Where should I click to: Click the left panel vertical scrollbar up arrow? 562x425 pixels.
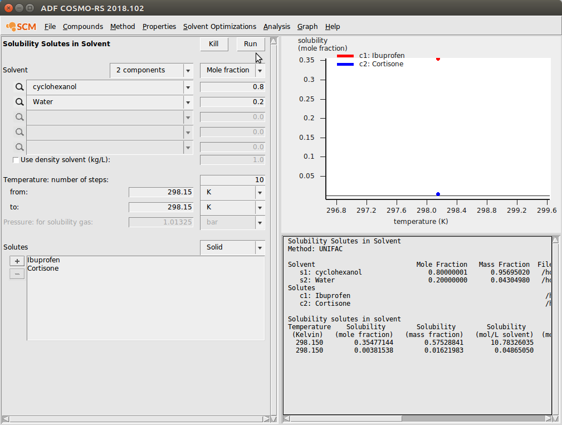tap(273, 41)
